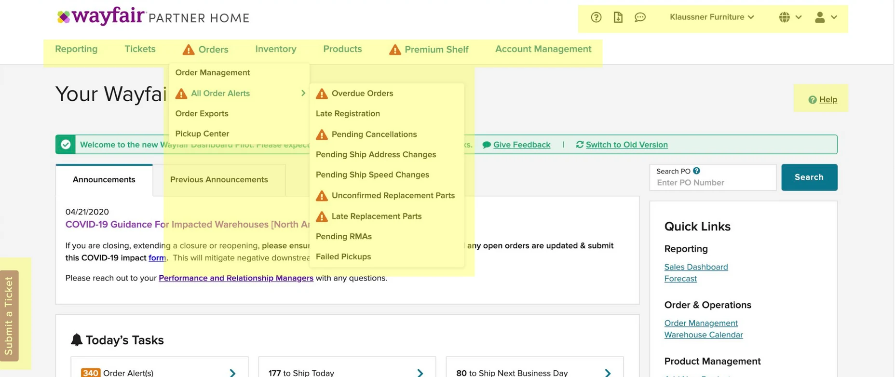Click the Search PO info icon
Viewport: 895px width, 377px height.
(x=696, y=171)
